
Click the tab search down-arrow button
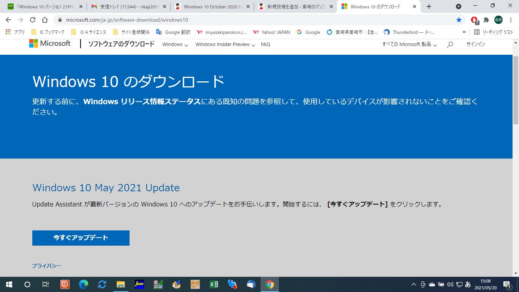point(459,6)
